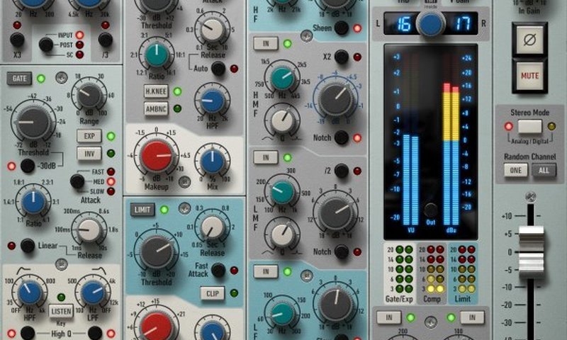Click the teal compressor Ratio knob

[155, 54]
